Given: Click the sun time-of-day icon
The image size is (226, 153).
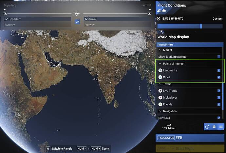Looking at the screenshot, I should point(159,19).
